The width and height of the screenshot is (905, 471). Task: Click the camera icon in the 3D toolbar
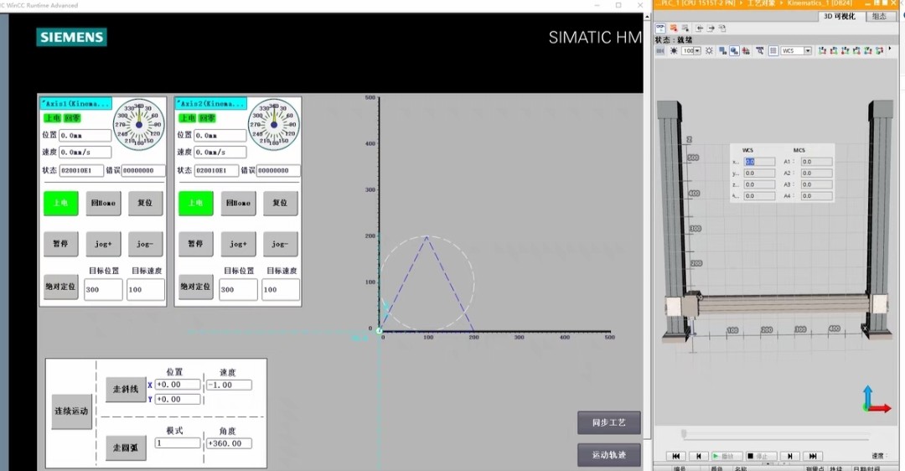pos(660,51)
